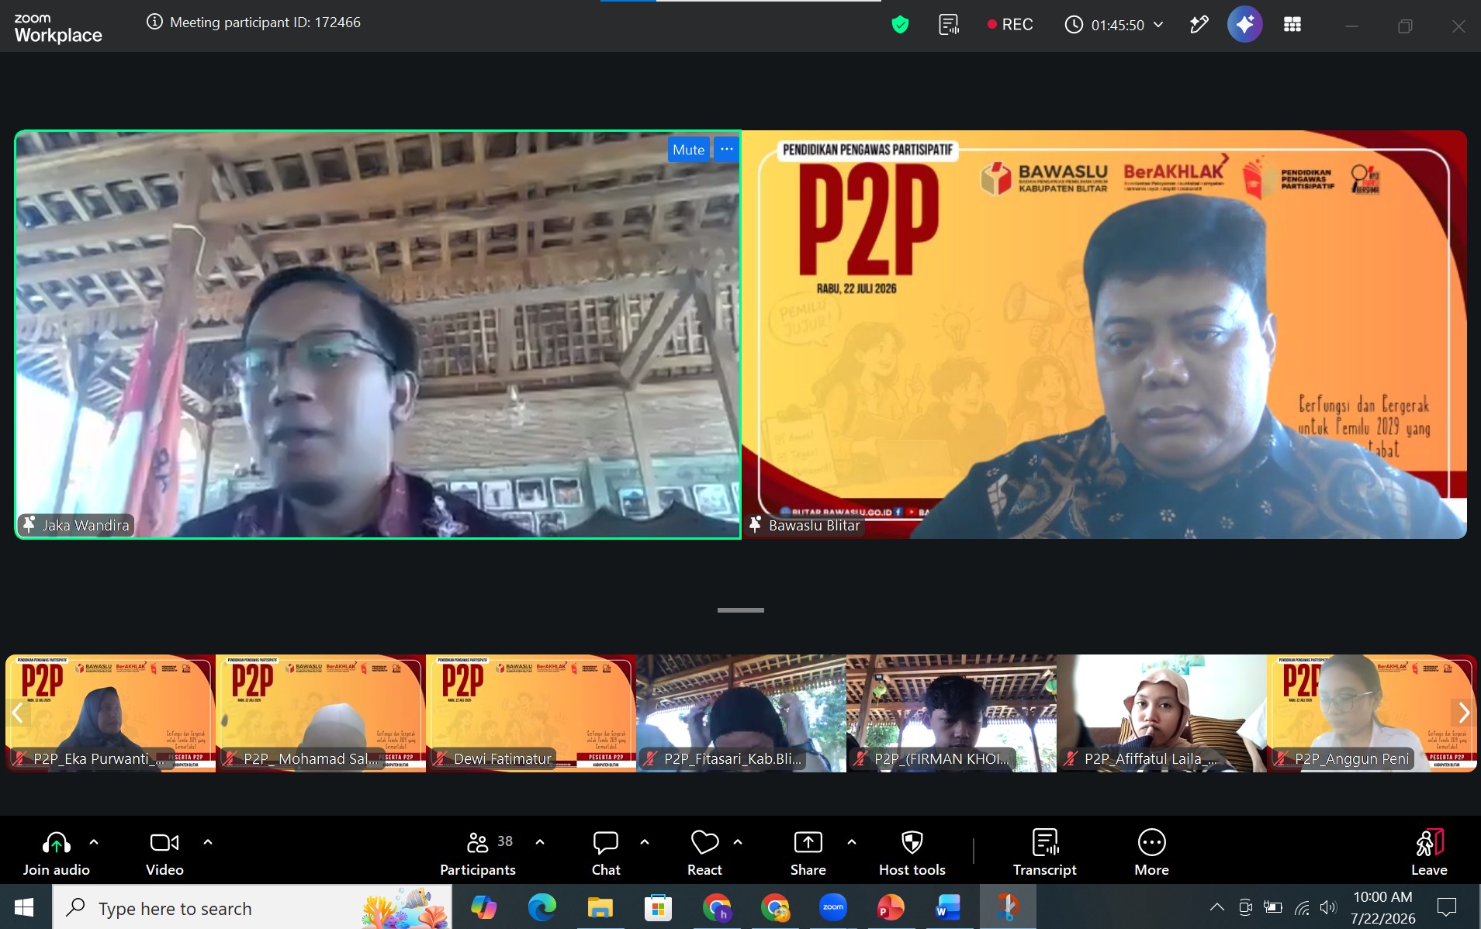Click the green encryption shield icon
This screenshot has height=929, width=1481.
coord(900,25)
